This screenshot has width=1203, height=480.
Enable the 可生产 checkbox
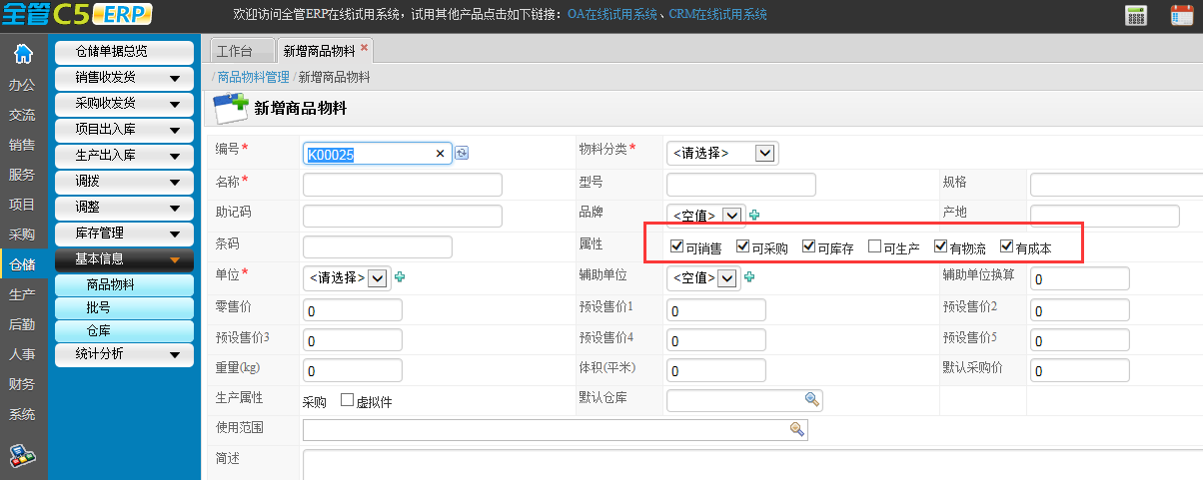click(874, 245)
